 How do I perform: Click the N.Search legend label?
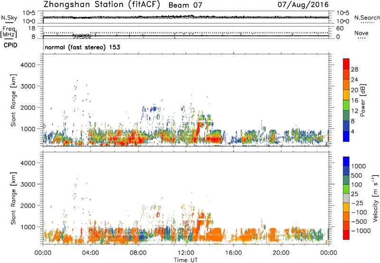pos(367,18)
